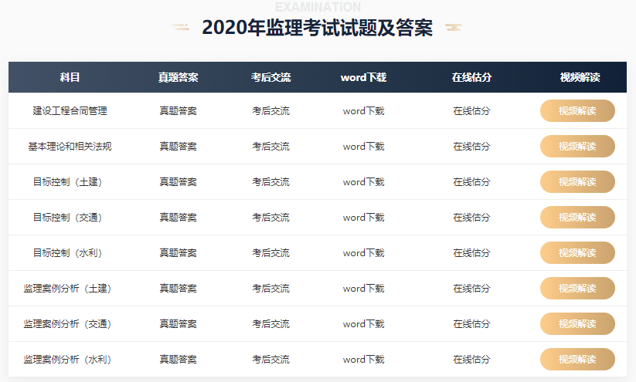Click word下载 for 监理案例分析（土建）
636x382 pixels.
pyautogui.click(x=363, y=289)
